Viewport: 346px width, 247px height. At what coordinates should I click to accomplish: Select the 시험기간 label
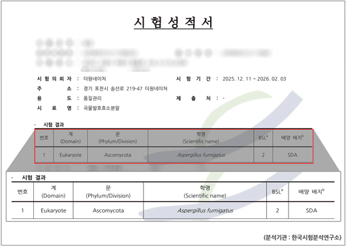pos(193,79)
